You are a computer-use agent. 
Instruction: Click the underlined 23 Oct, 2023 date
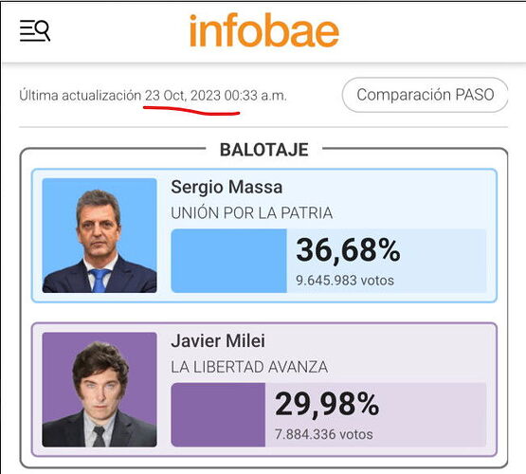[183, 96]
